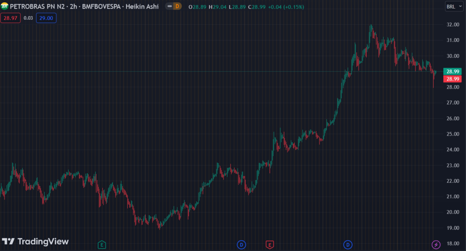
Task: Click the first blue D dividend marker
Action: [x=241, y=245]
